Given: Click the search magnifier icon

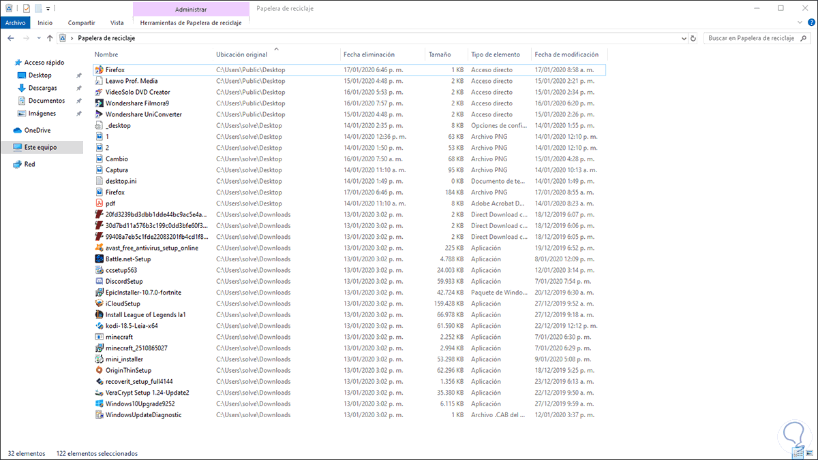Looking at the screenshot, I should point(805,38).
